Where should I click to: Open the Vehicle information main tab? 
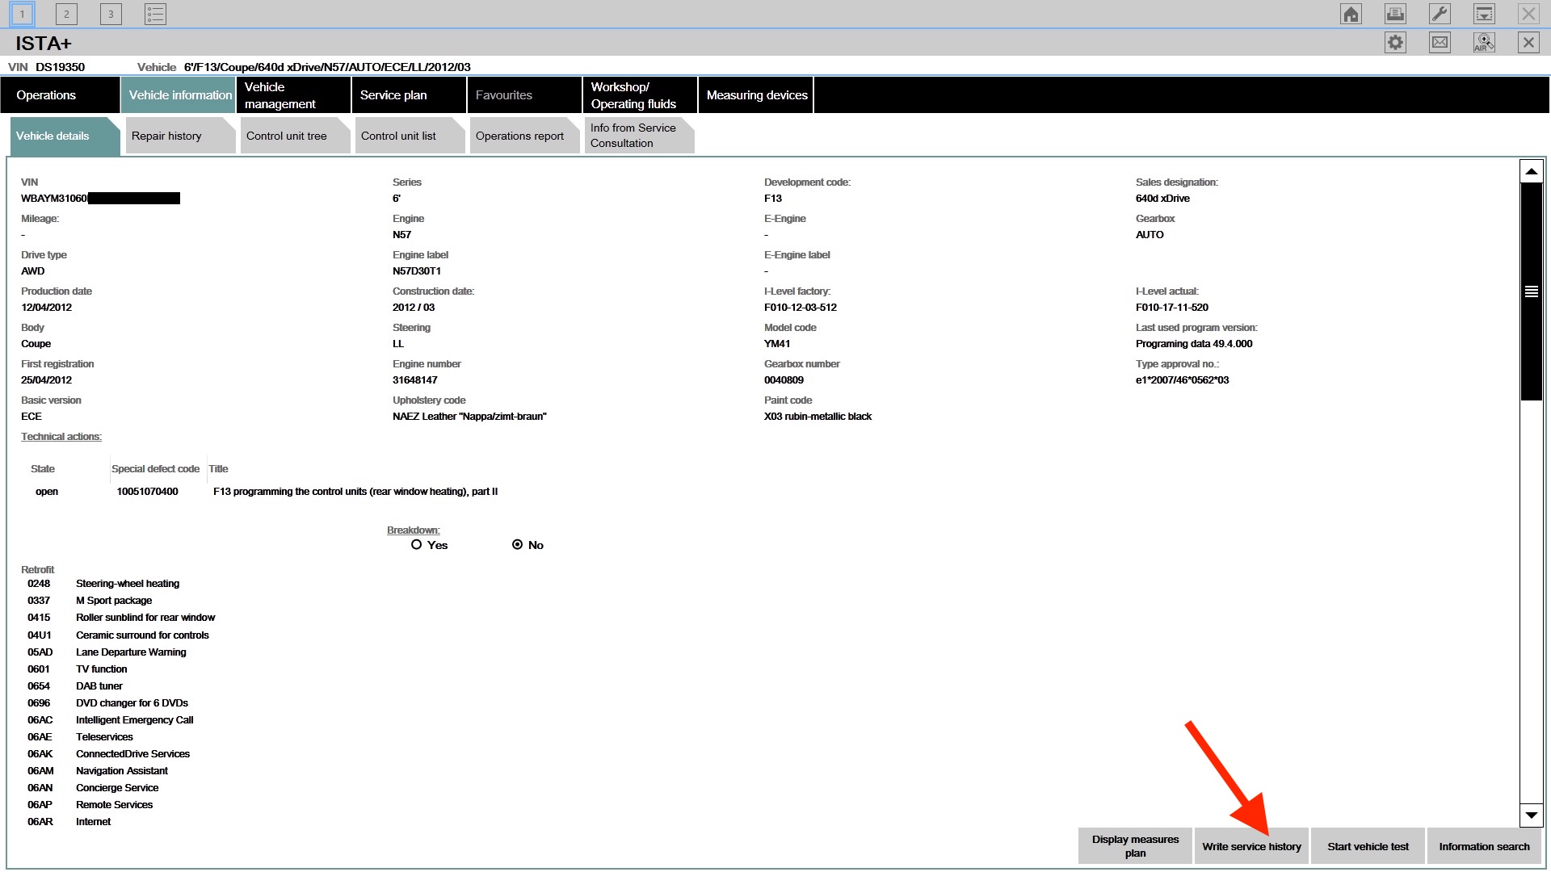[178, 95]
